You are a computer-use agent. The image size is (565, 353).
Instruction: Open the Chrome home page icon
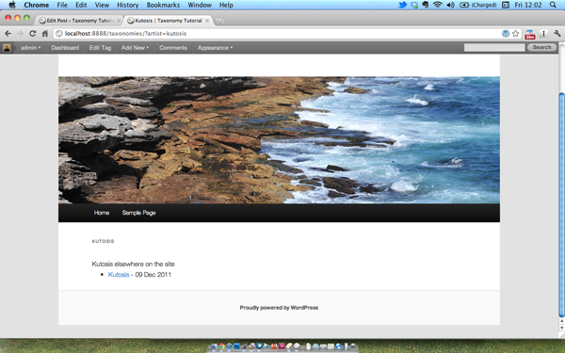[44, 34]
